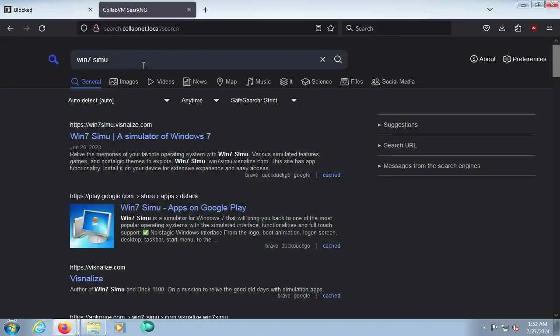Switch to the News tab

click(195, 82)
